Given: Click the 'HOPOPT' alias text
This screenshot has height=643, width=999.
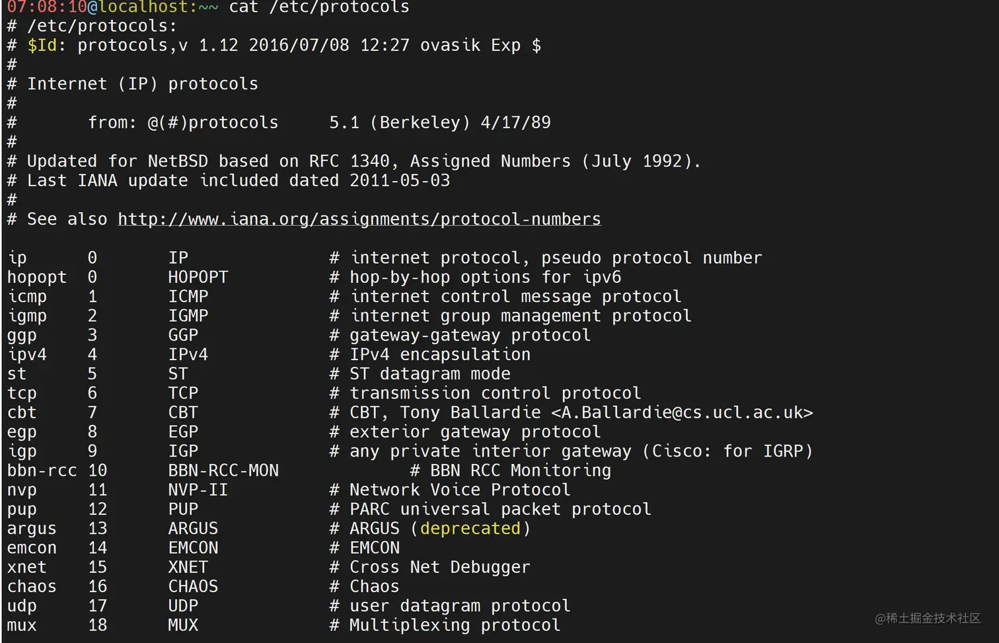Looking at the screenshot, I should coord(198,278).
